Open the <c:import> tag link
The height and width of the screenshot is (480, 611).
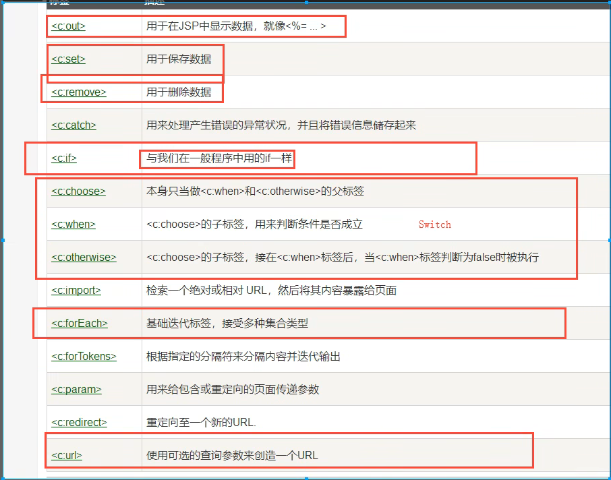(76, 291)
